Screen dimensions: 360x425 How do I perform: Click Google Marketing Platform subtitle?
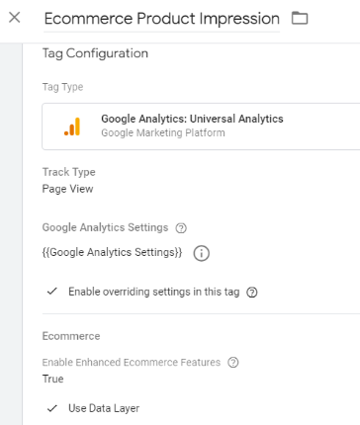(x=163, y=132)
